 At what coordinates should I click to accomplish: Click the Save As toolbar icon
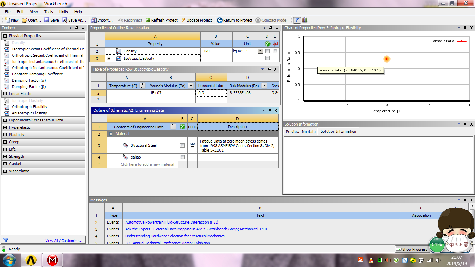click(x=64, y=20)
